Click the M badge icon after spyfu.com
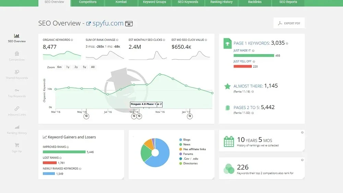The height and width of the screenshot is (193, 343). [x=129, y=24]
